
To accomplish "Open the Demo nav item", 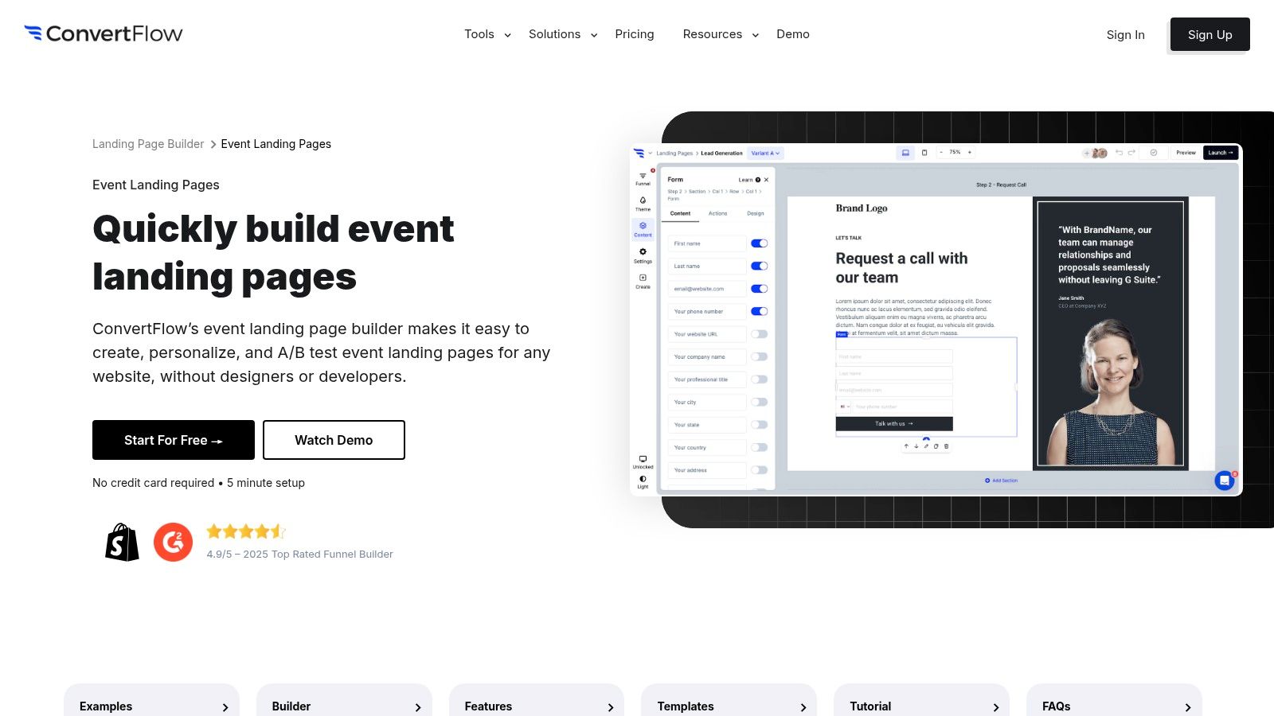I will click(792, 34).
